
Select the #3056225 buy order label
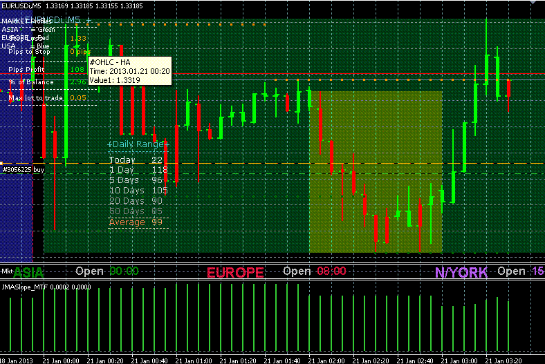[x=24, y=170]
